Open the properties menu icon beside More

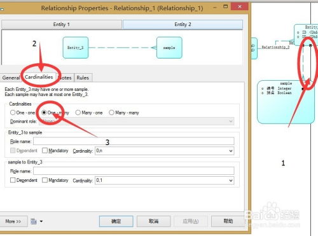(34, 221)
